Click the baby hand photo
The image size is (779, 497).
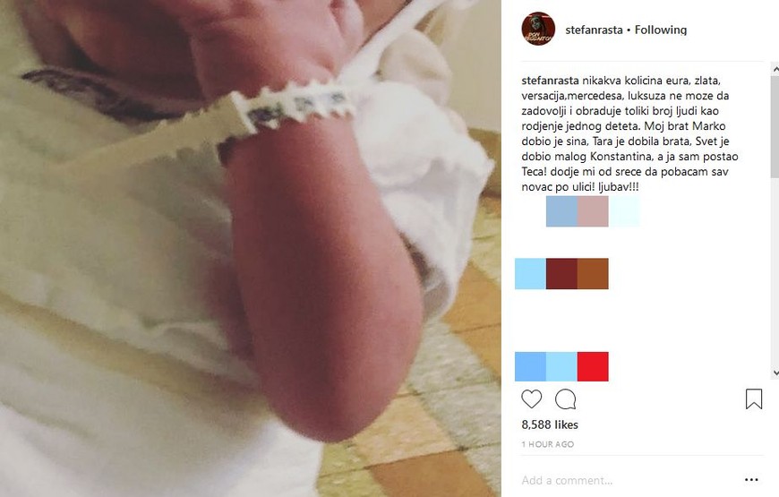tap(251, 249)
